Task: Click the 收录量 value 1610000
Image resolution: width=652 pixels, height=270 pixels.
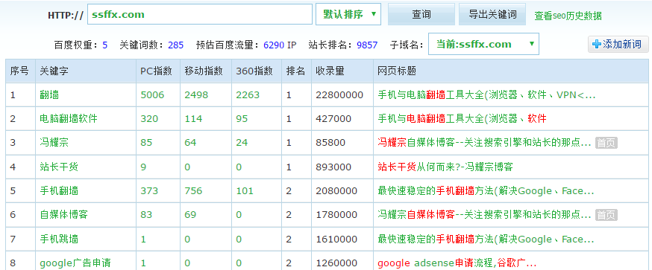Action: click(336, 240)
